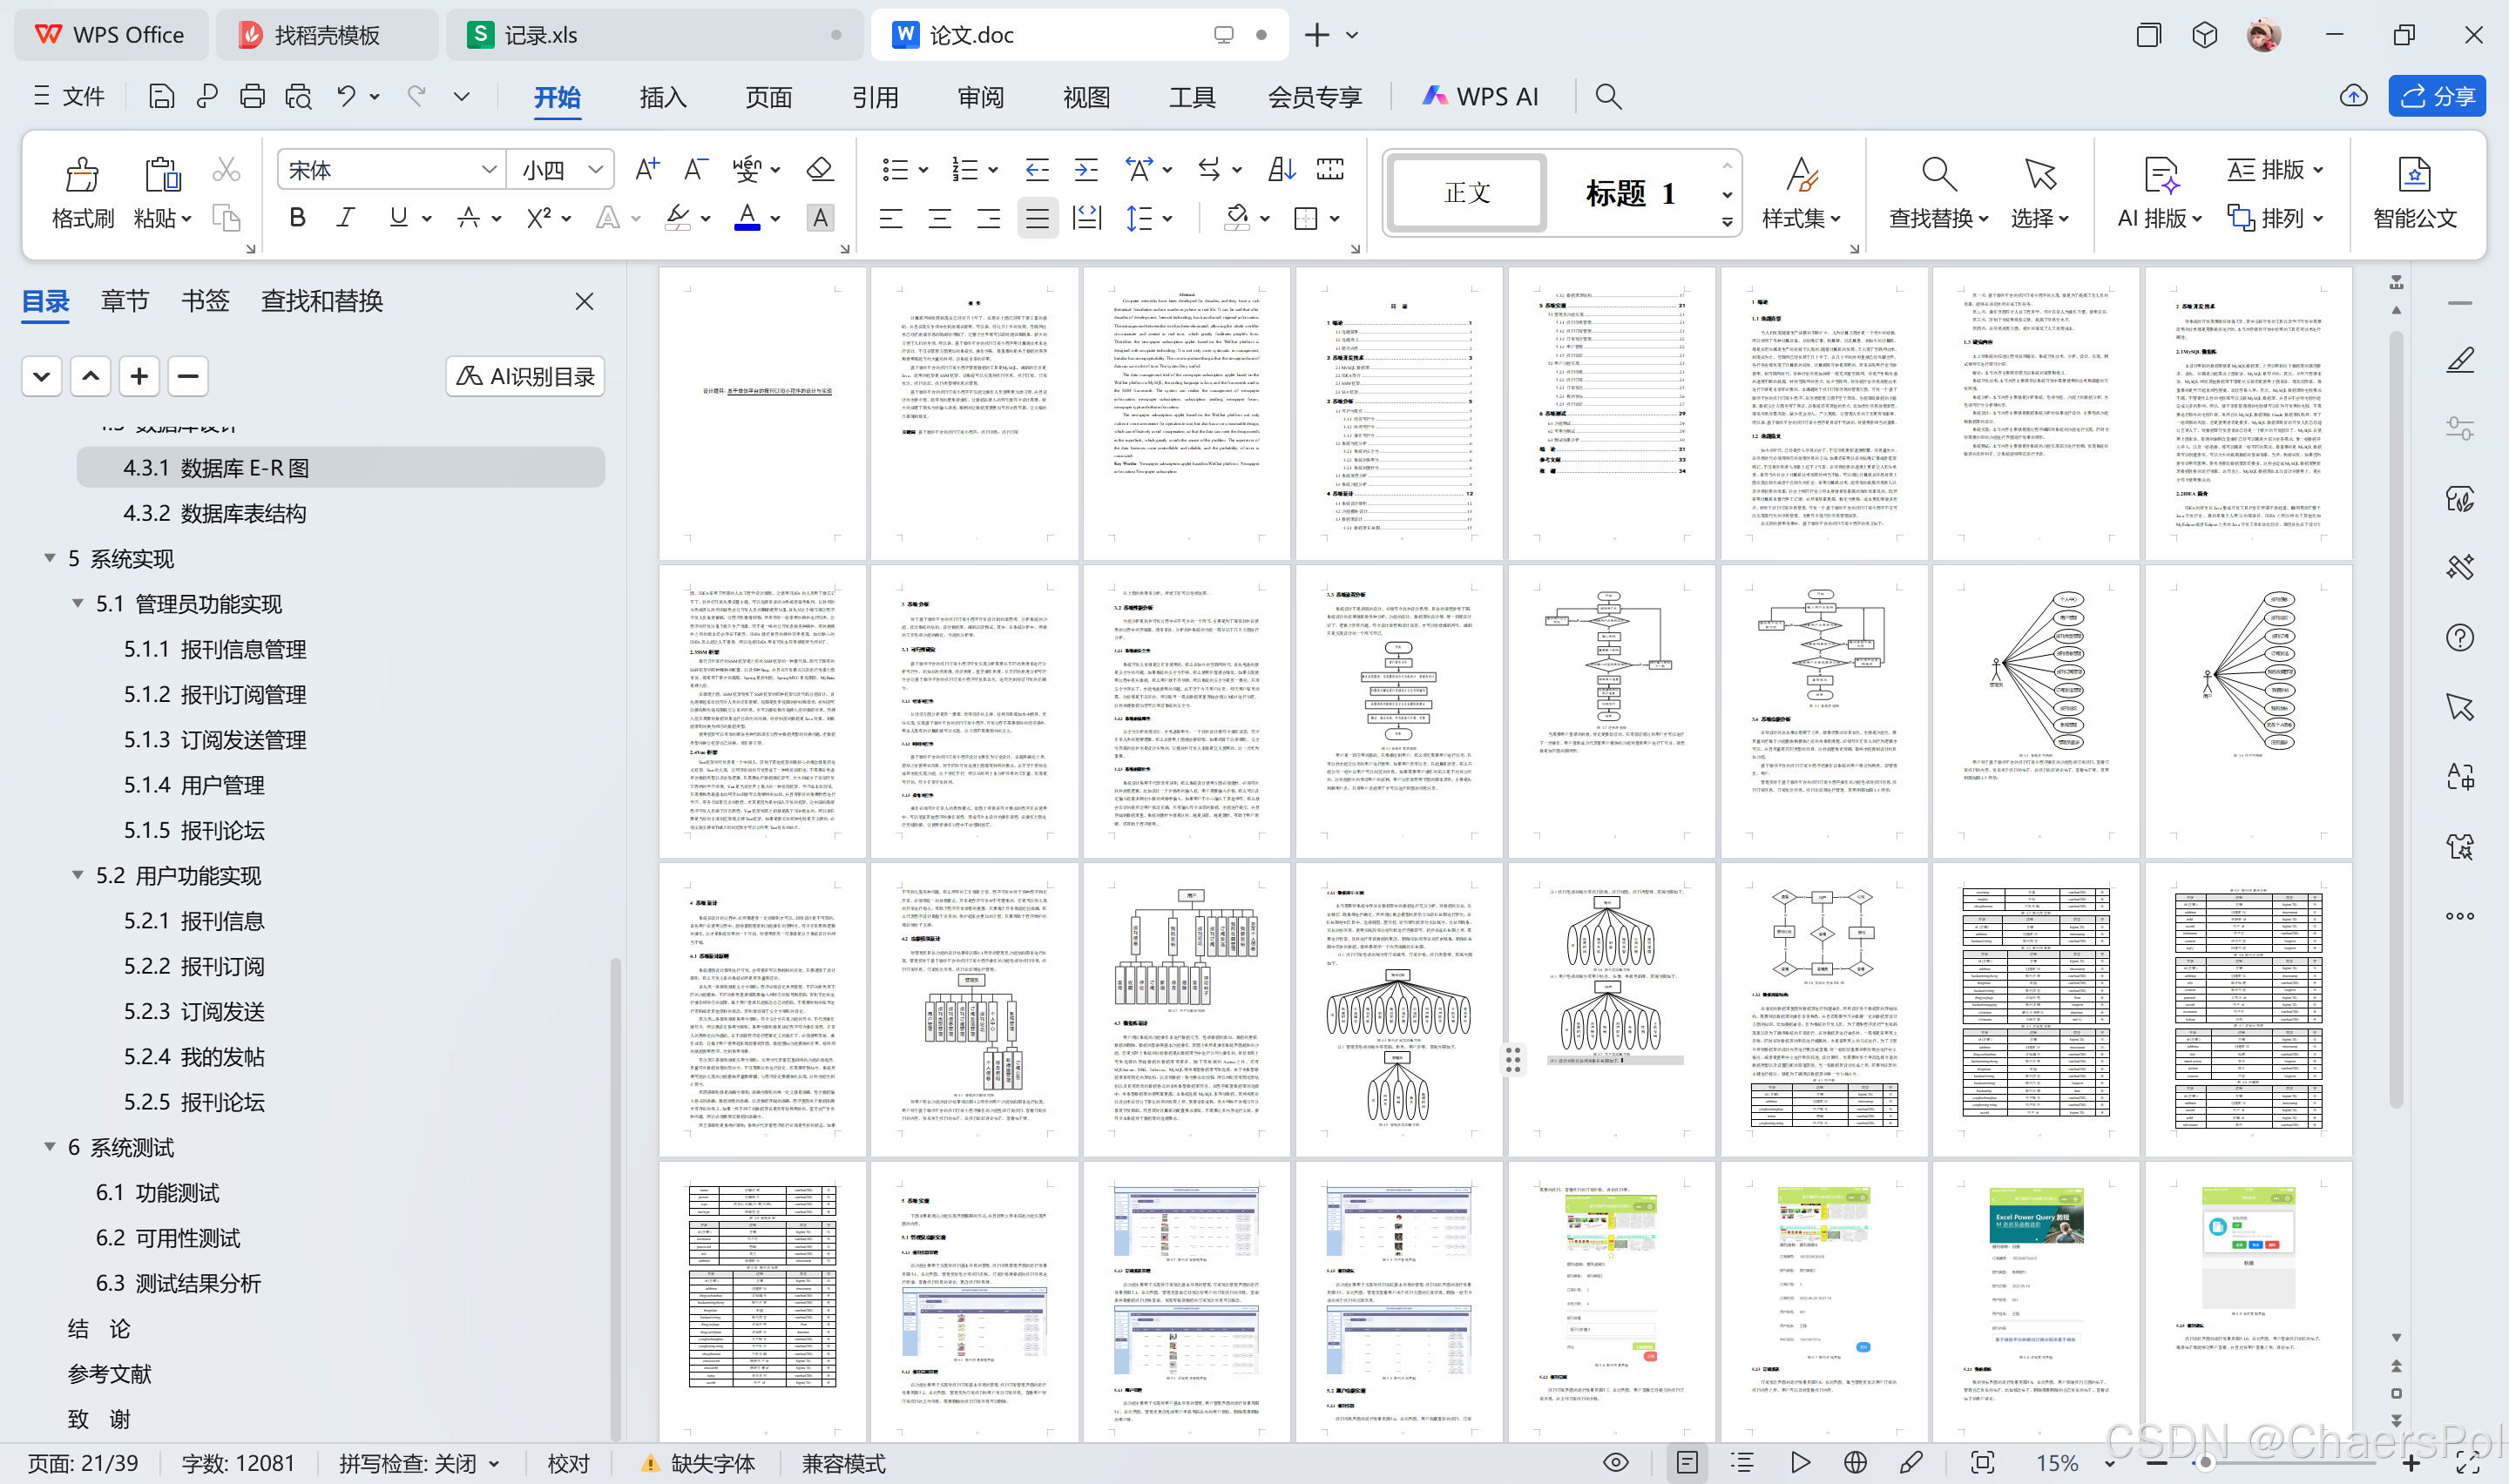The height and width of the screenshot is (1484, 2509).
Task: Click the help question mark sidebar icon
Action: pyautogui.click(x=2460, y=637)
